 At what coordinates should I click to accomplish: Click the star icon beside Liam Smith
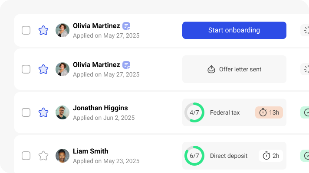(x=43, y=156)
